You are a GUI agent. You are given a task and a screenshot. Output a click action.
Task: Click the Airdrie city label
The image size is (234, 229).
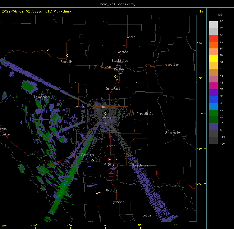(x=109, y=146)
